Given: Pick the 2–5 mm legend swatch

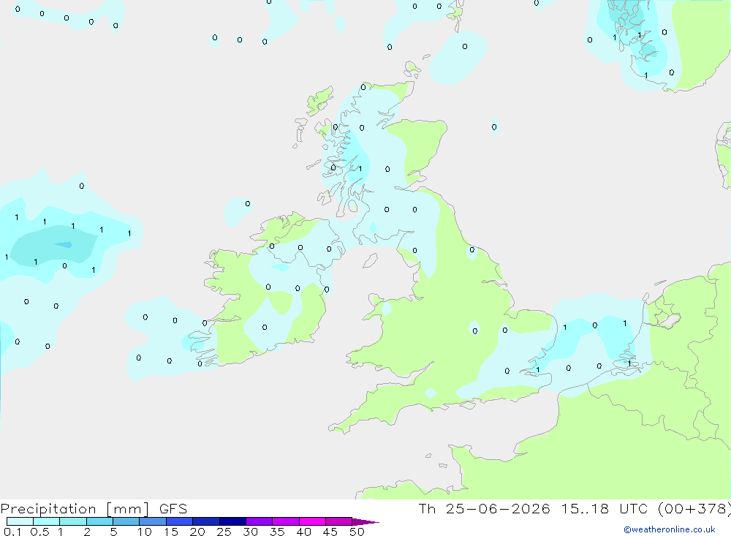Looking at the screenshot, I should tap(99, 521).
